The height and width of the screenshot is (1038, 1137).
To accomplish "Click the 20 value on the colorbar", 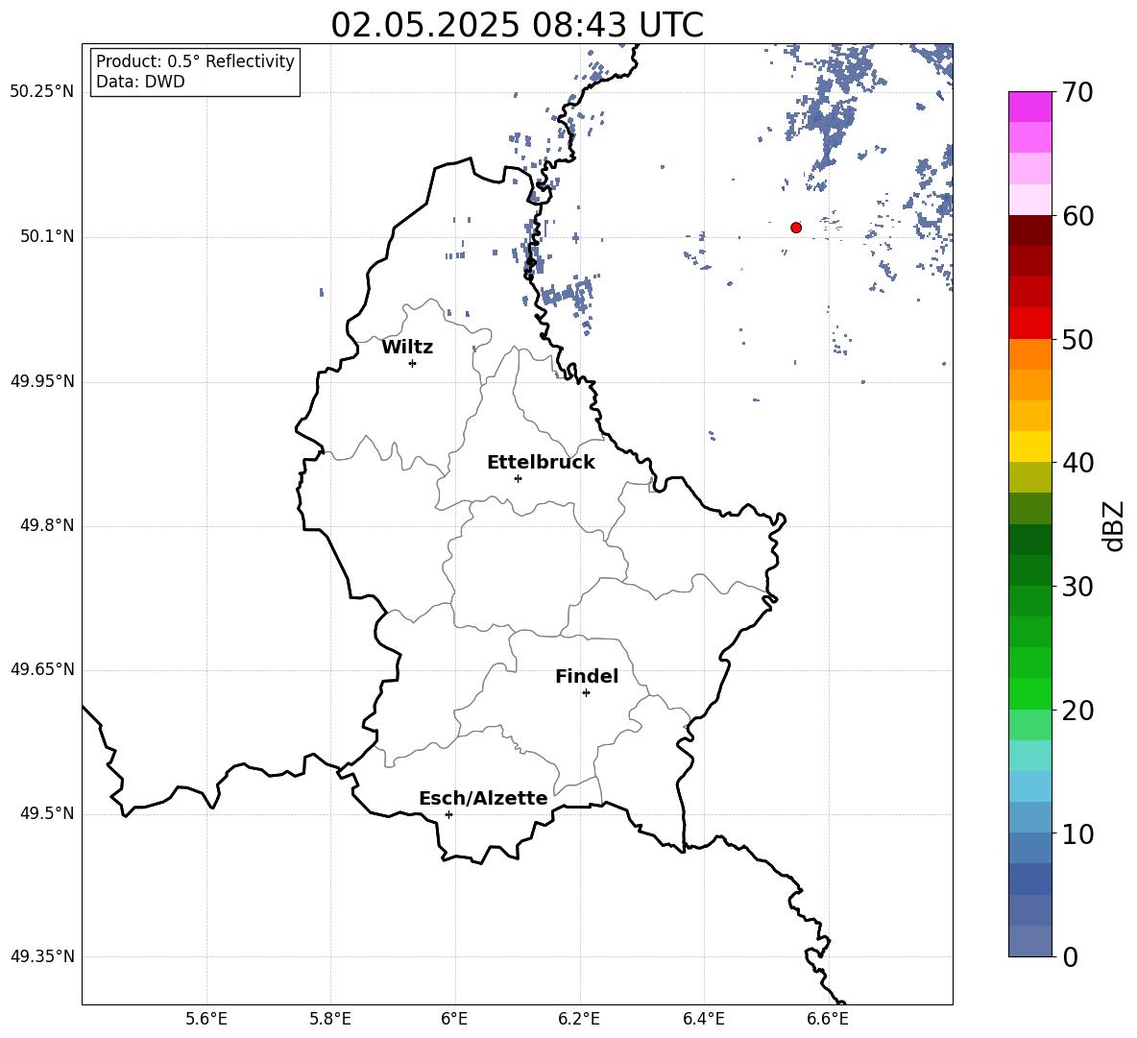I will 1077,711.
